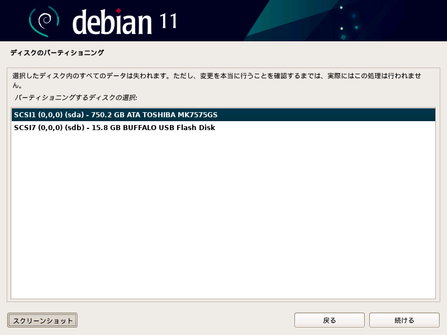Click the スクリーンショット button
Screen dimensions: 447x335
click(42, 320)
